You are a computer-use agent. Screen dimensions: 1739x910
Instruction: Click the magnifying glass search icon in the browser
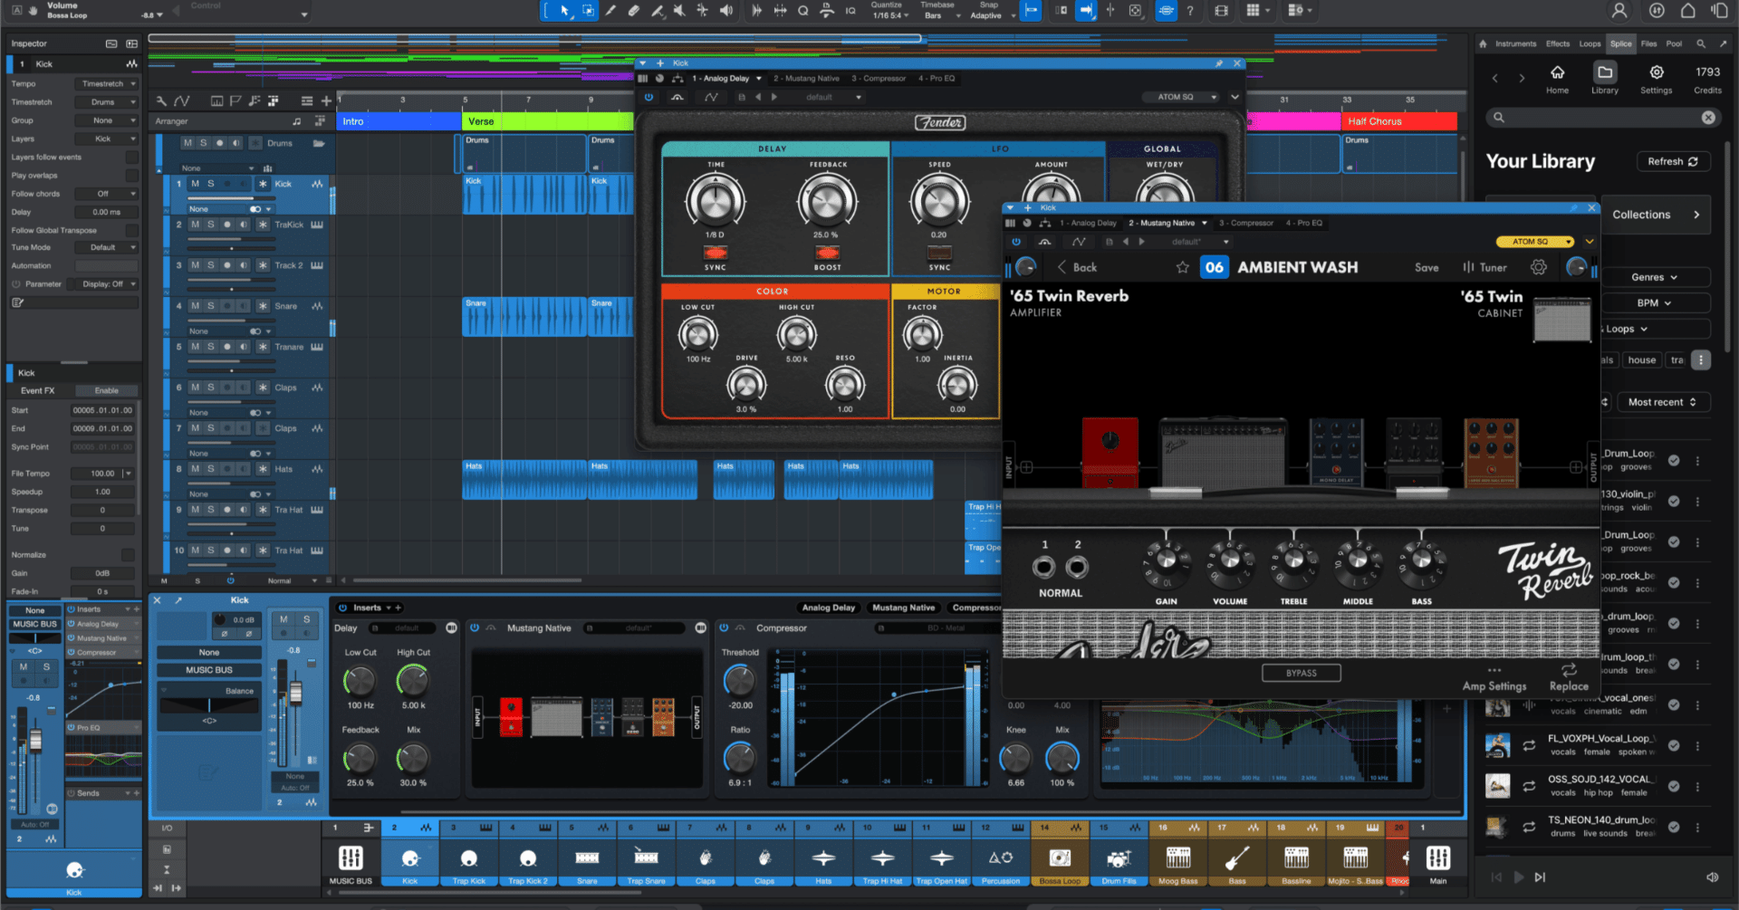click(x=1700, y=43)
